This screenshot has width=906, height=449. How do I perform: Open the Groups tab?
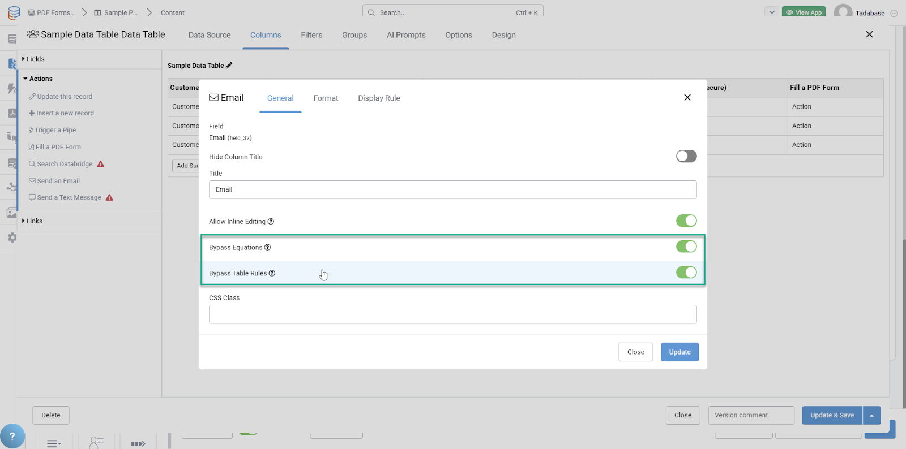point(354,35)
